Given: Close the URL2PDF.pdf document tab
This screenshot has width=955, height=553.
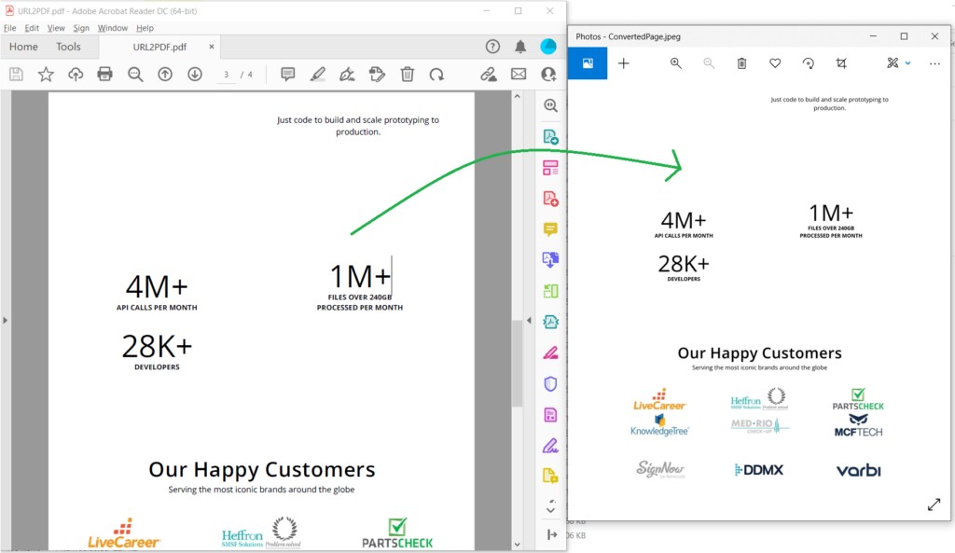Looking at the screenshot, I should click(212, 47).
